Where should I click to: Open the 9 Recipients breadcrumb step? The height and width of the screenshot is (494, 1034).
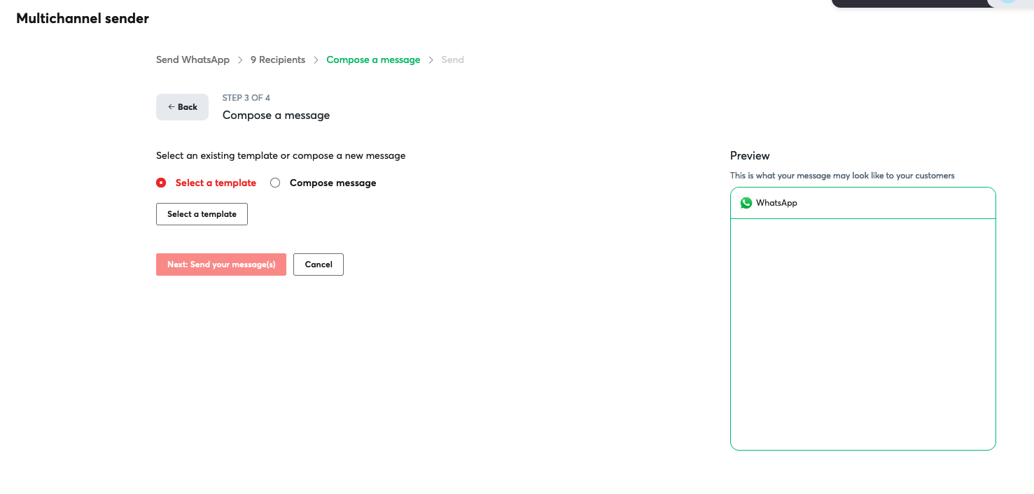277,59
